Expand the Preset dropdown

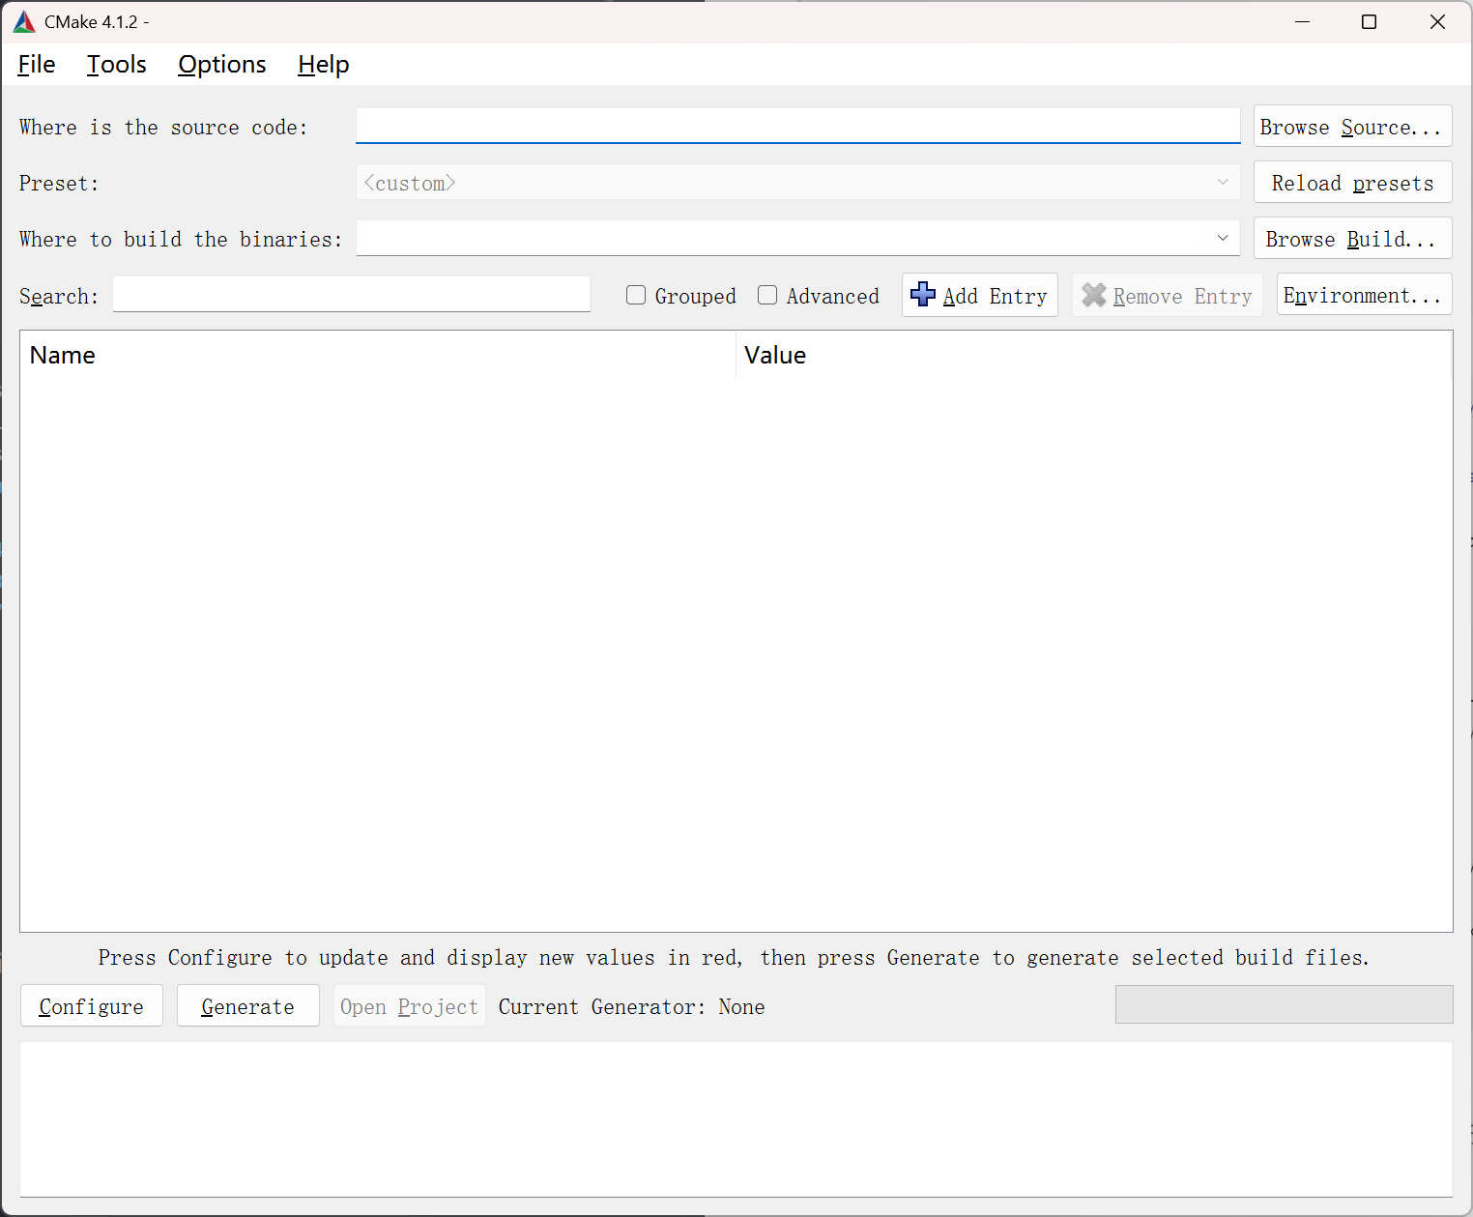(1222, 183)
